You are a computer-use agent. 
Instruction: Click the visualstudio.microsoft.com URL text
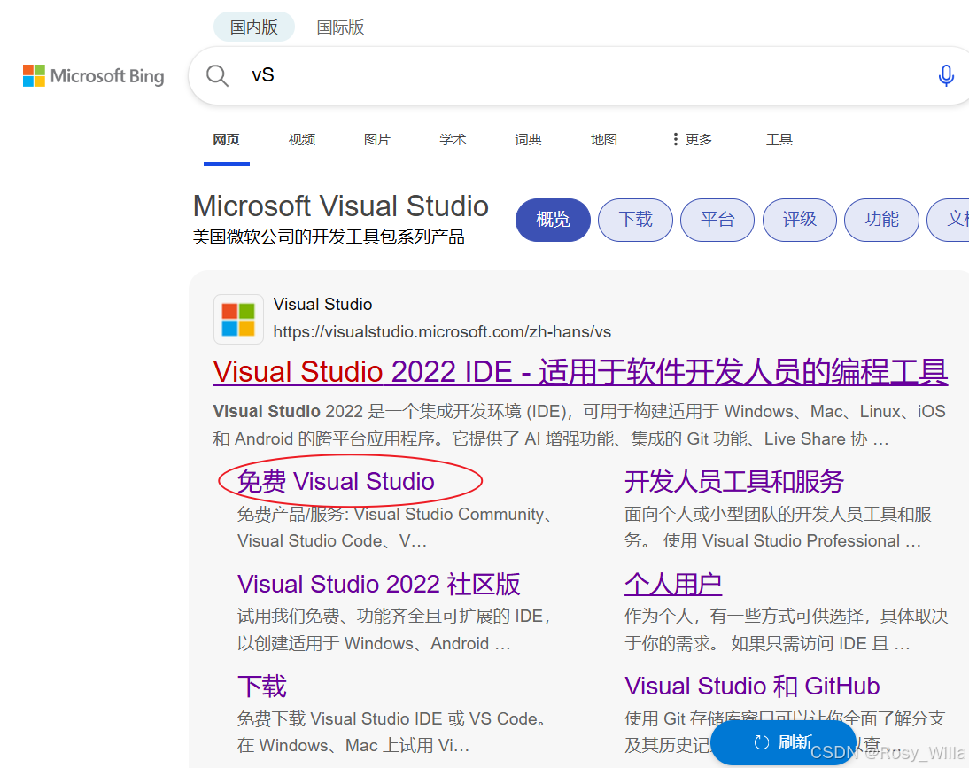tap(442, 332)
